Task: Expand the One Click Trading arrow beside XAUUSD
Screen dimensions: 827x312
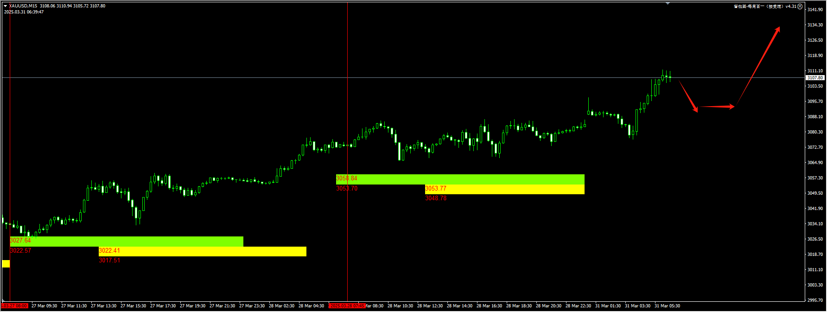Action: (x=6, y=6)
